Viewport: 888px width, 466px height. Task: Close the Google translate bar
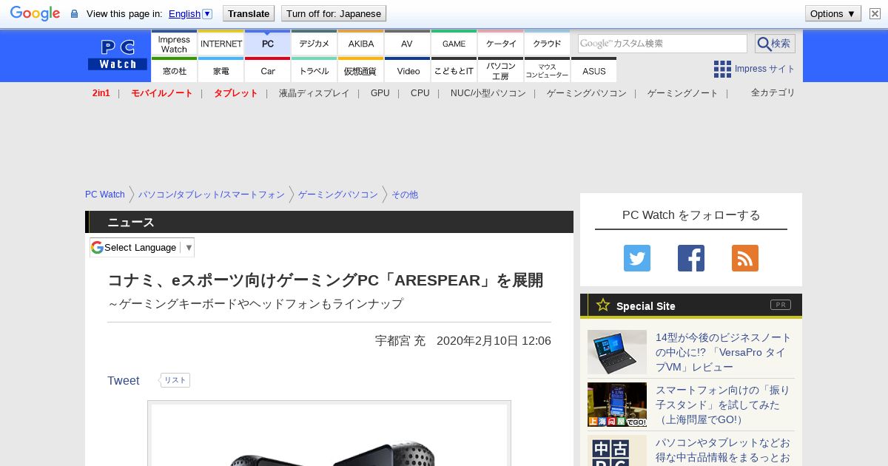point(875,13)
